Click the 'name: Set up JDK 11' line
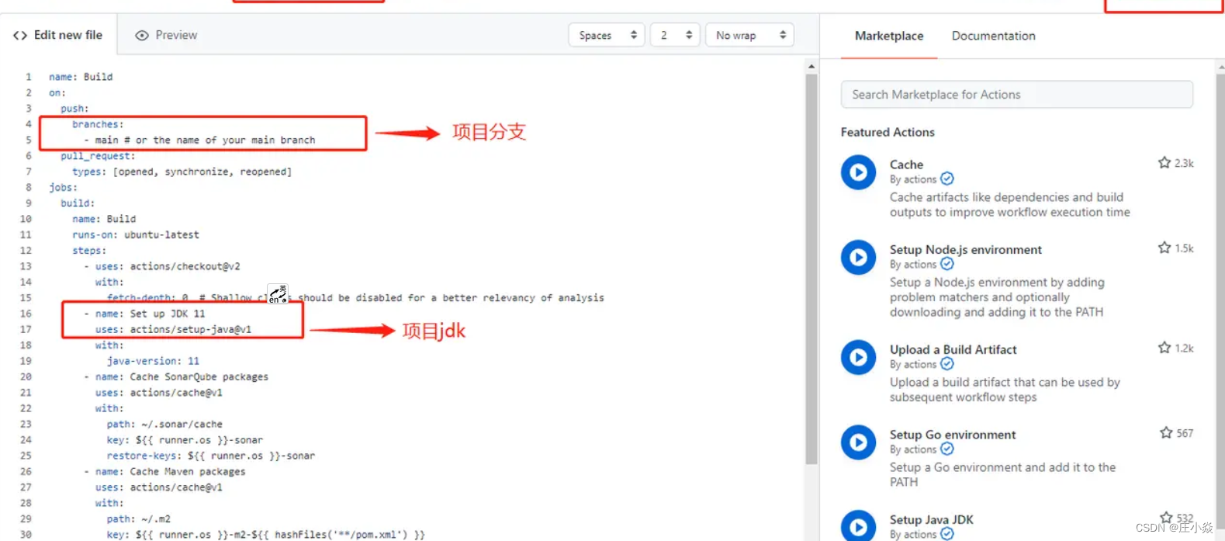The width and height of the screenshot is (1225, 541). (x=150, y=314)
